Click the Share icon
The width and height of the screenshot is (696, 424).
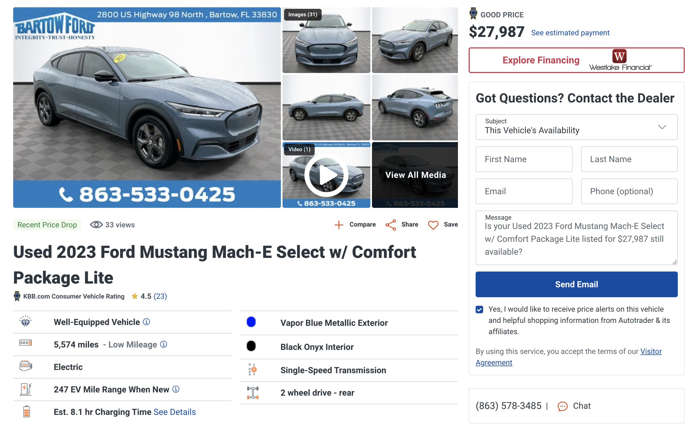[391, 225]
